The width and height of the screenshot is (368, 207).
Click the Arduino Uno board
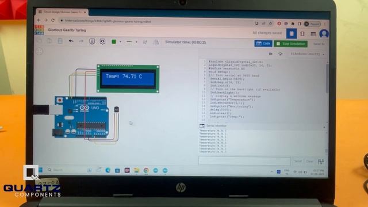[x=81, y=117]
